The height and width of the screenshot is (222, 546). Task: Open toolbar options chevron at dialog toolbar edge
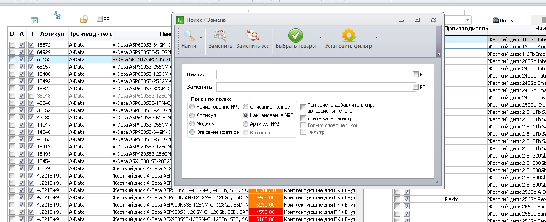(x=438, y=54)
